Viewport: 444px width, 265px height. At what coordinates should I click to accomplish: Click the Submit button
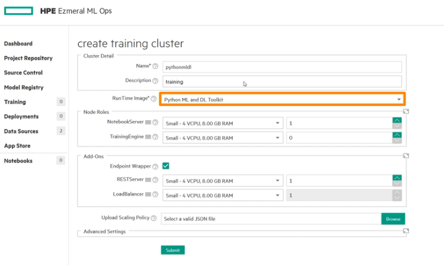[173, 250]
